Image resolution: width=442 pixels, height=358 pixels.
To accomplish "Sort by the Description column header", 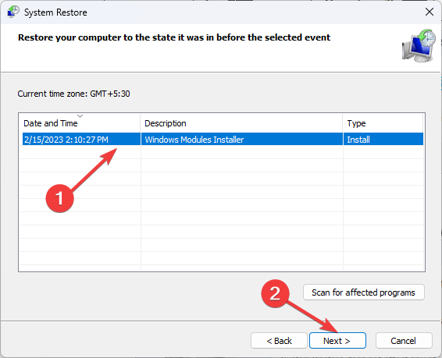I will click(241, 123).
